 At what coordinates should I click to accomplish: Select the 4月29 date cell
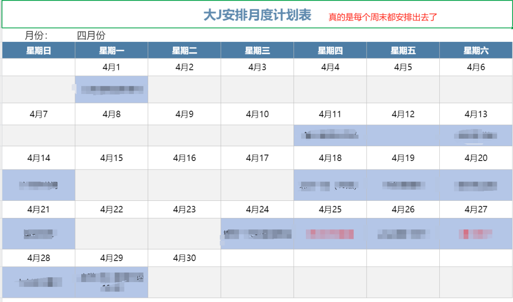coord(112,258)
